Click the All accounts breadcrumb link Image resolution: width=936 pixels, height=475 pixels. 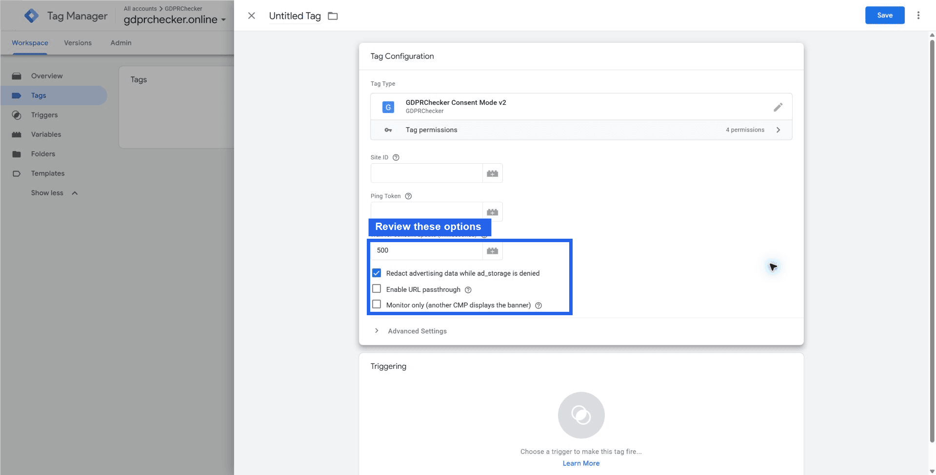point(140,8)
